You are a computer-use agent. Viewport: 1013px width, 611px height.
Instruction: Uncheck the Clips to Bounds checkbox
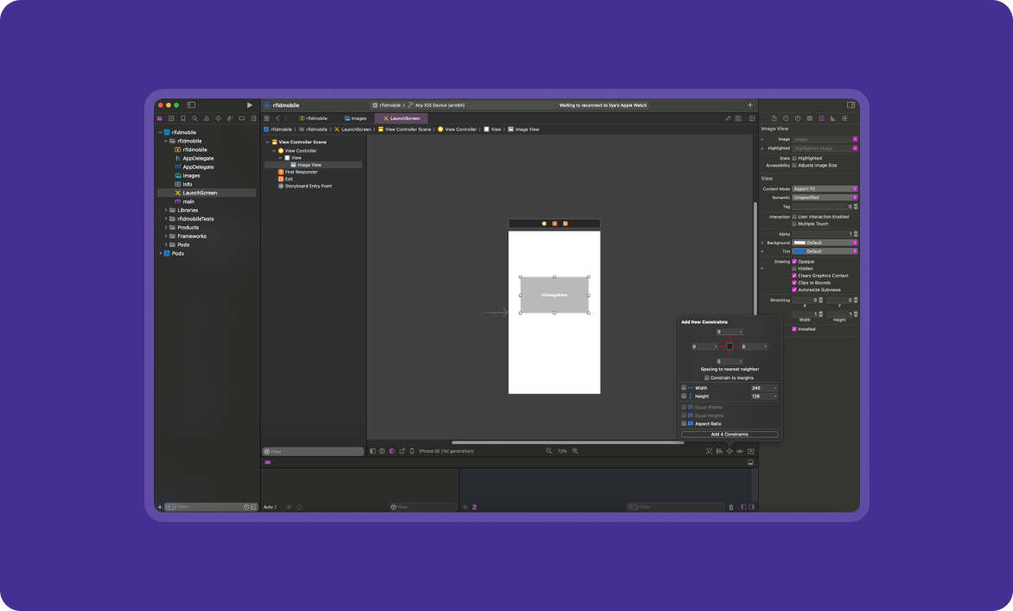[x=794, y=283]
